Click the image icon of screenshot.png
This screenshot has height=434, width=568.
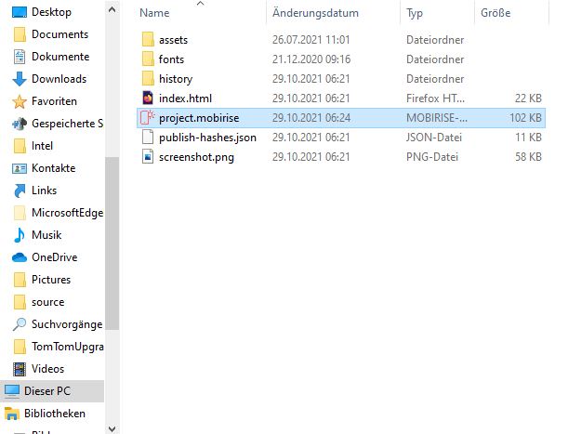click(x=148, y=157)
